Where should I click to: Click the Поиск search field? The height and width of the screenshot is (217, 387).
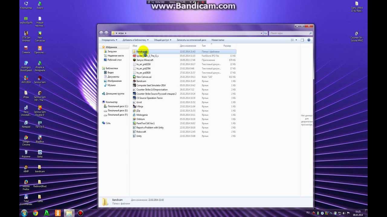tap(291, 33)
